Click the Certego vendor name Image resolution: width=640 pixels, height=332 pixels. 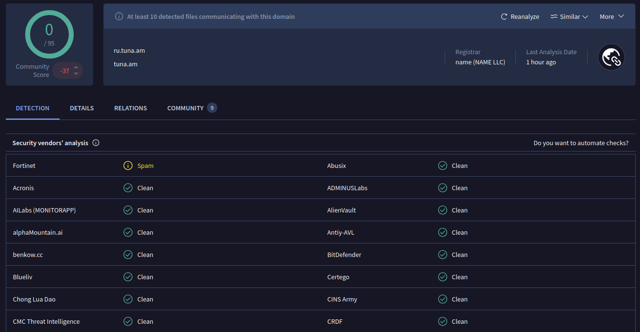coord(338,277)
